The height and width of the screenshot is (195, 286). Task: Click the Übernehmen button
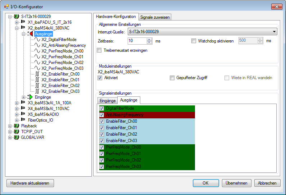(x=236, y=183)
